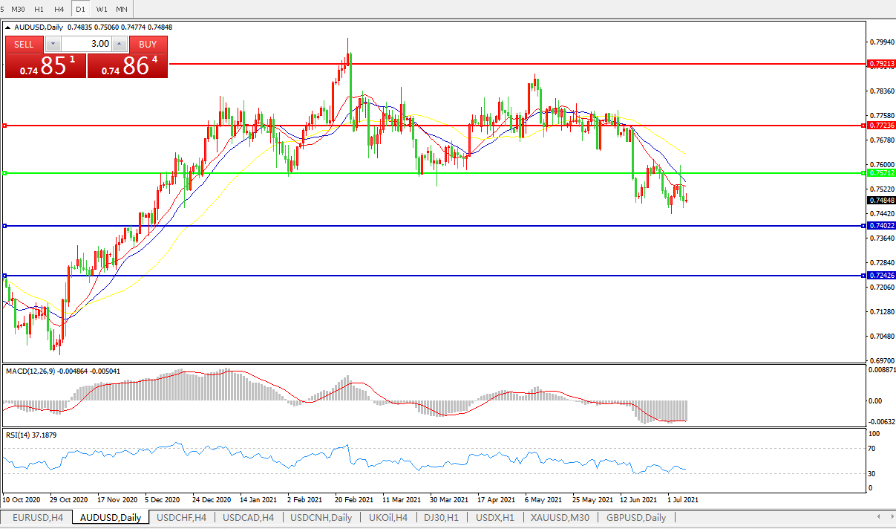Viewport: 896px width, 529px height.
Task: Click the SELL button at 0.74851
Action: pos(45,65)
